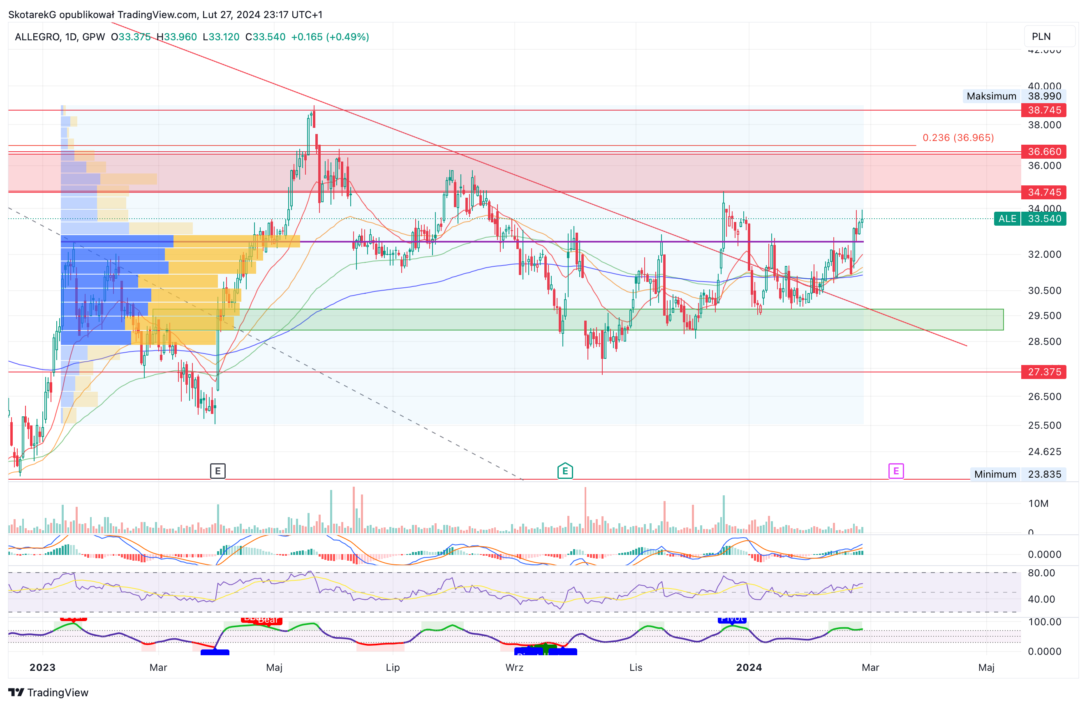This screenshot has width=1087, height=707.
Task: Click the 2024 time axis label
Action: tap(749, 667)
